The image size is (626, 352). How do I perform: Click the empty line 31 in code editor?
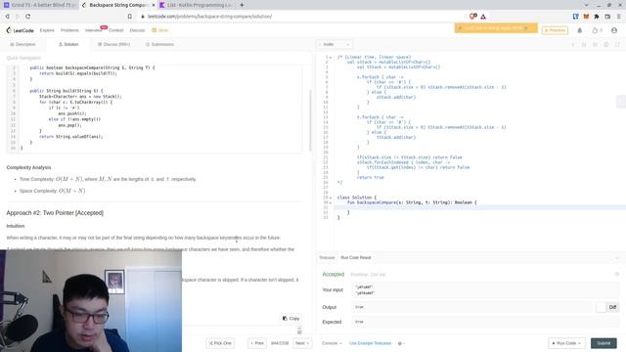pos(479,207)
